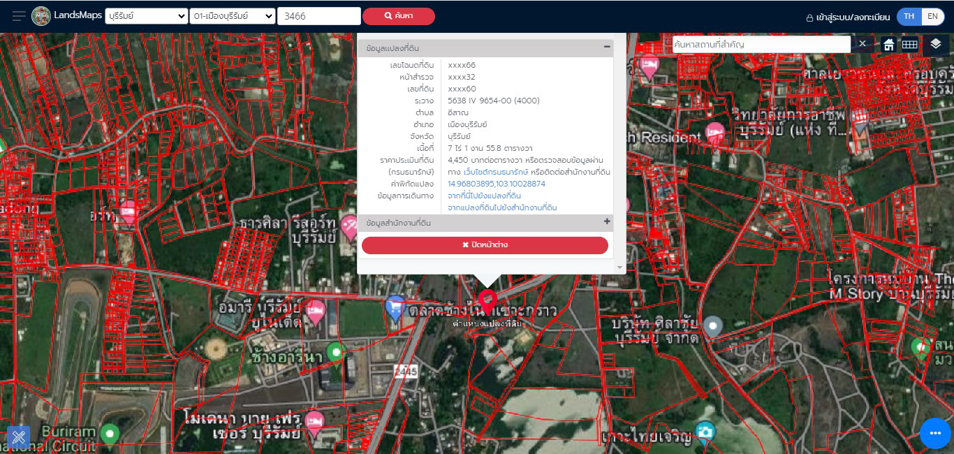Click the red ค้นหา search button
954x454 pixels.
[x=399, y=16]
